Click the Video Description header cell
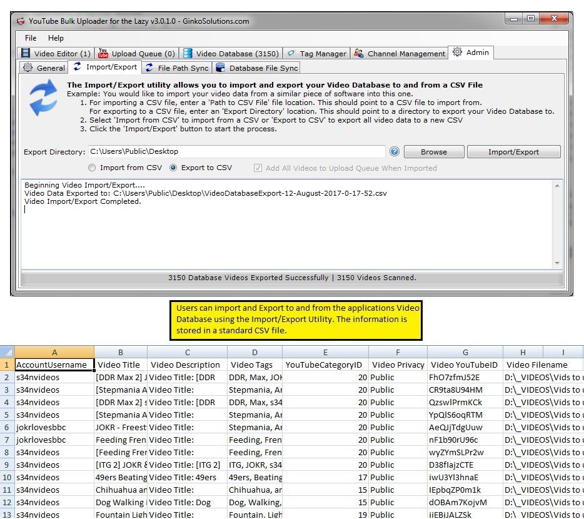This screenshot has width=584, height=519. point(188,365)
